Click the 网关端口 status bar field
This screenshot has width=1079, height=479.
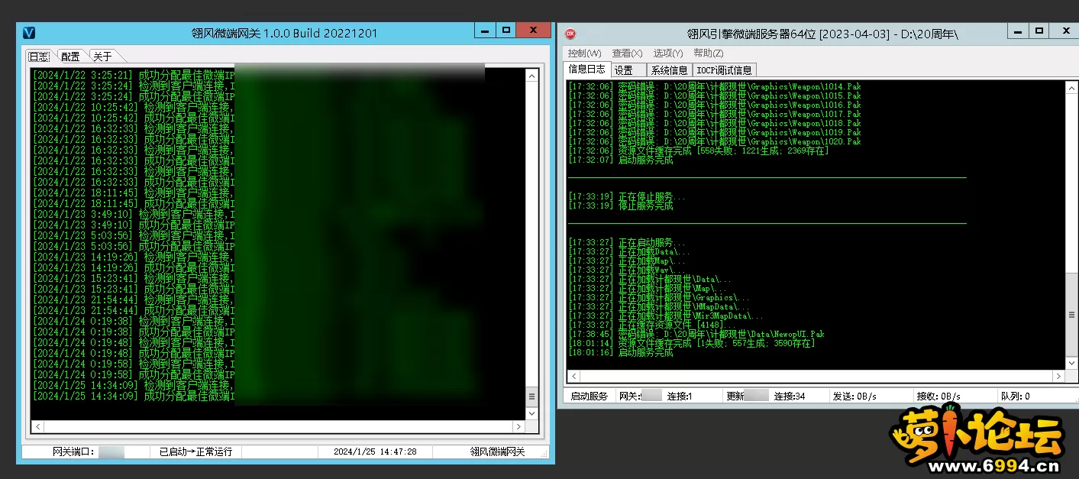[x=84, y=451]
